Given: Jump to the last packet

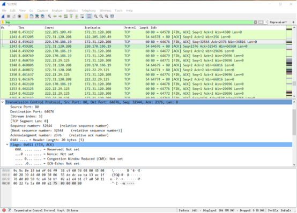Looking at the screenshot, I should pos(77,17).
